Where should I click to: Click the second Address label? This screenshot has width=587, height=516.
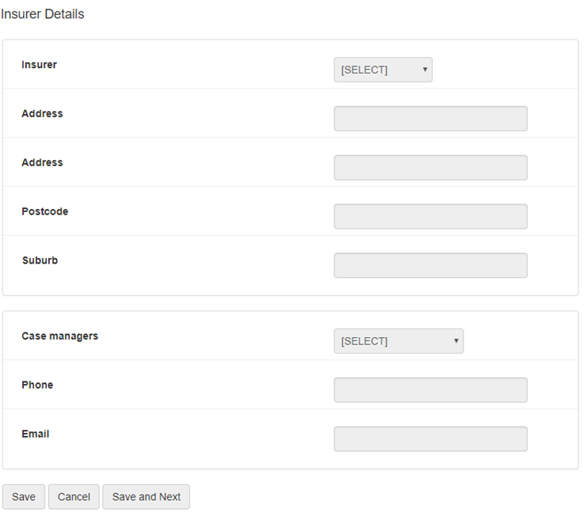[42, 163]
